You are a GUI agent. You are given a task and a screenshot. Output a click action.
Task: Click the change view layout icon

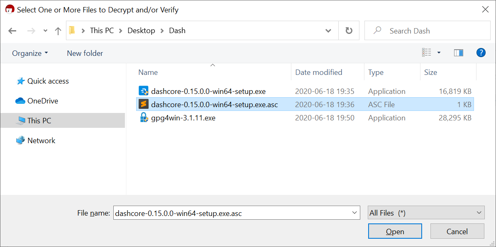coord(427,53)
